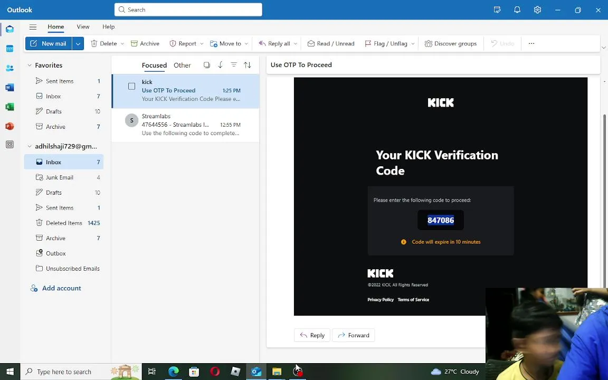Open the People contacts icon
This screenshot has width=608, height=380.
coord(9,68)
